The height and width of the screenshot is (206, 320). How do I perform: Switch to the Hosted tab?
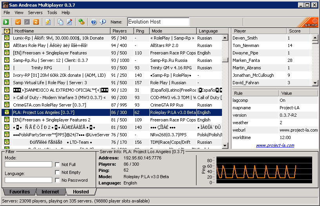(x=81, y=192)
